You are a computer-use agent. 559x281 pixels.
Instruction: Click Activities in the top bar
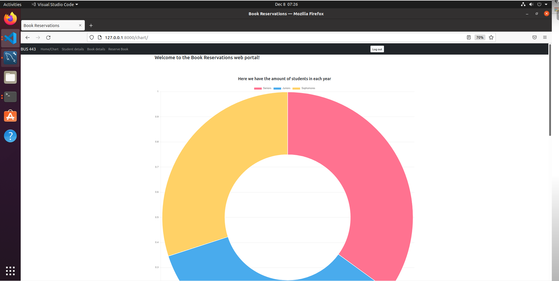pyautogui.click(x=12, y=4)
